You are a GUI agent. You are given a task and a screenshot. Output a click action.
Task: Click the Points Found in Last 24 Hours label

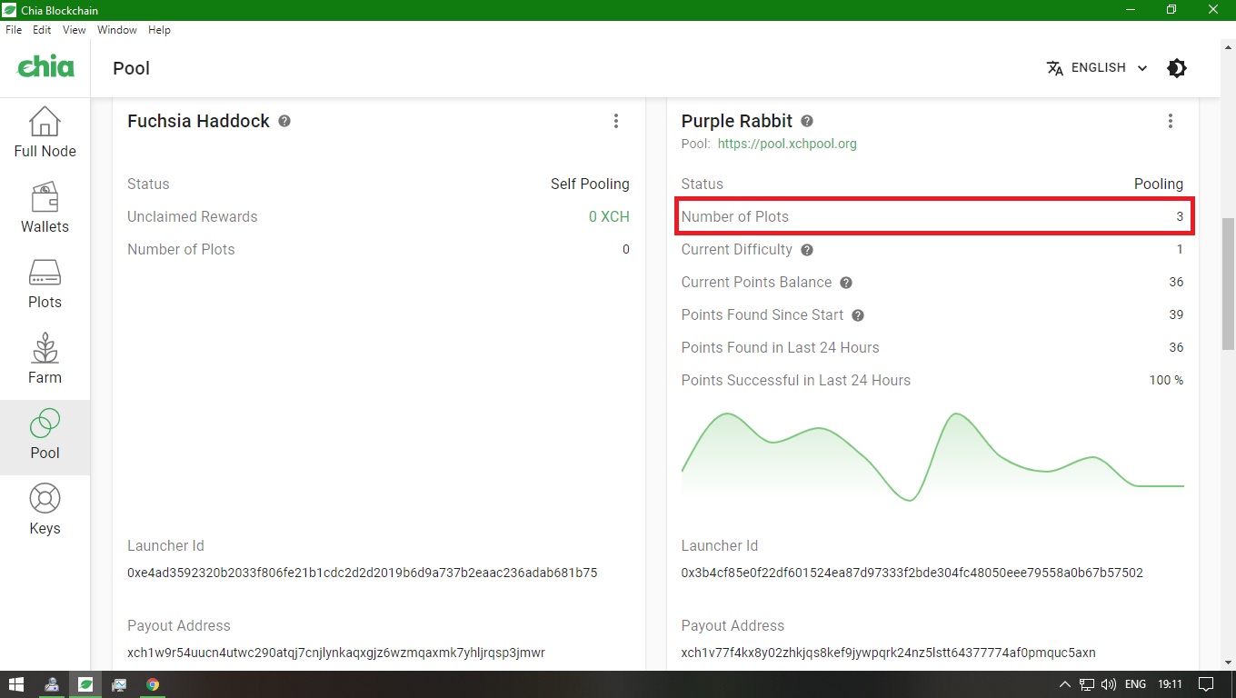point(781,347)
